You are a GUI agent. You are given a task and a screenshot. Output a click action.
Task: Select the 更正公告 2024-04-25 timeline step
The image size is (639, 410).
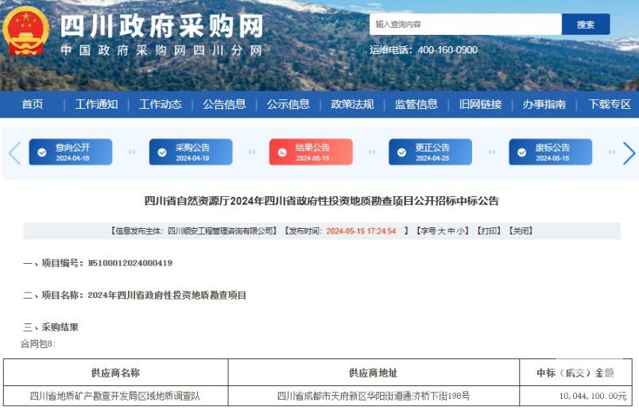point(430,153)
